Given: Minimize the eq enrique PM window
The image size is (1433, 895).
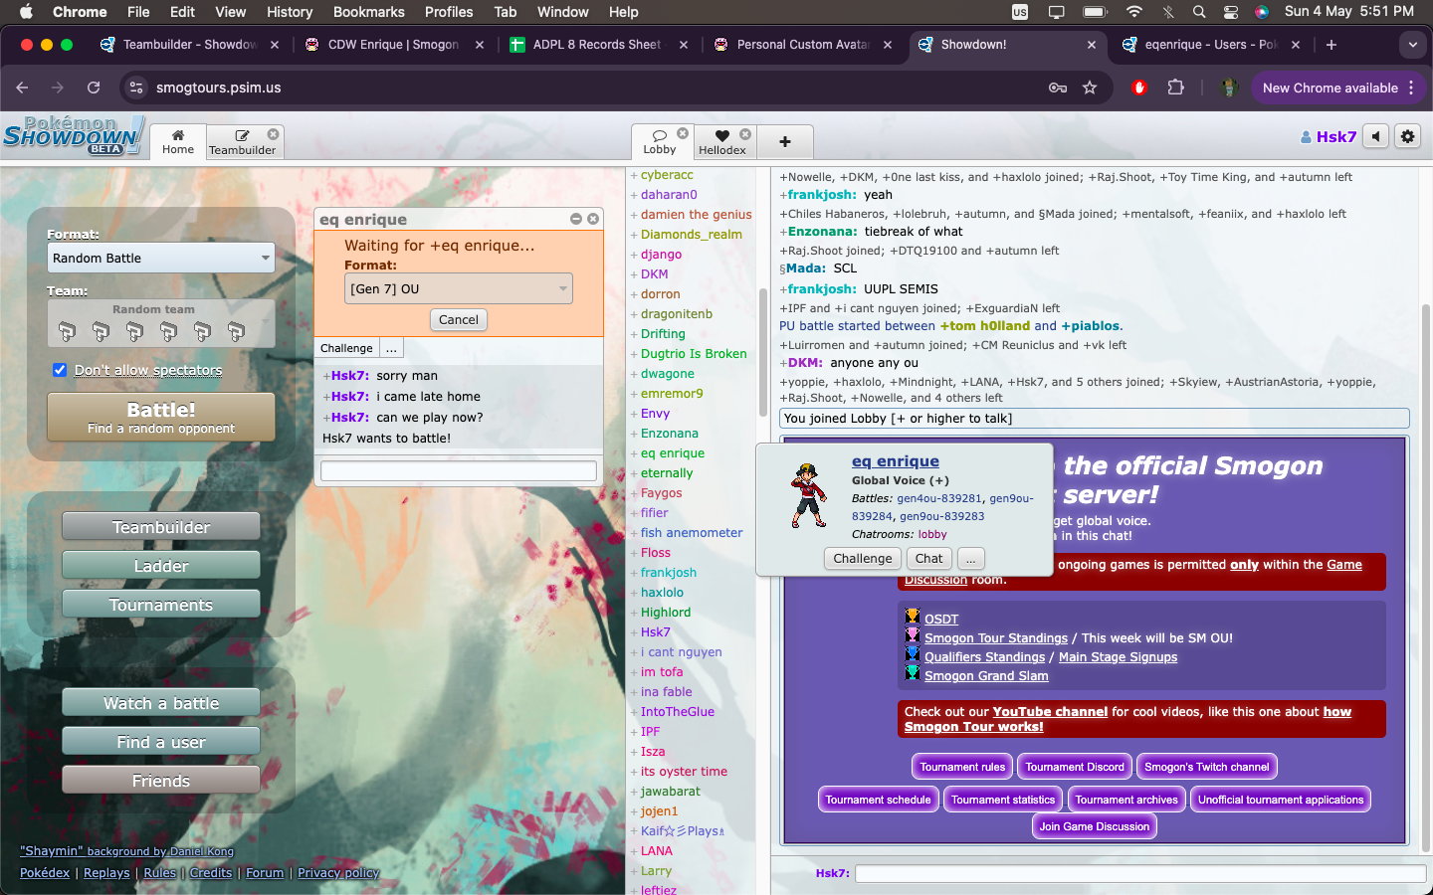Looking at the screenshot, I should click(x=576, y=219).
